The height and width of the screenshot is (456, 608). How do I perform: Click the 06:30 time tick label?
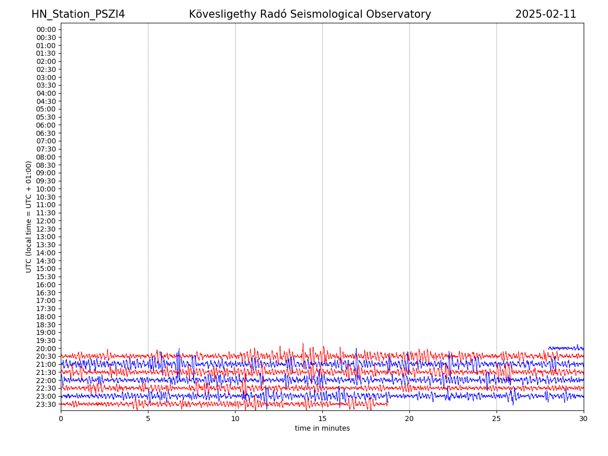pyautogui.click(x=46, y=133)
